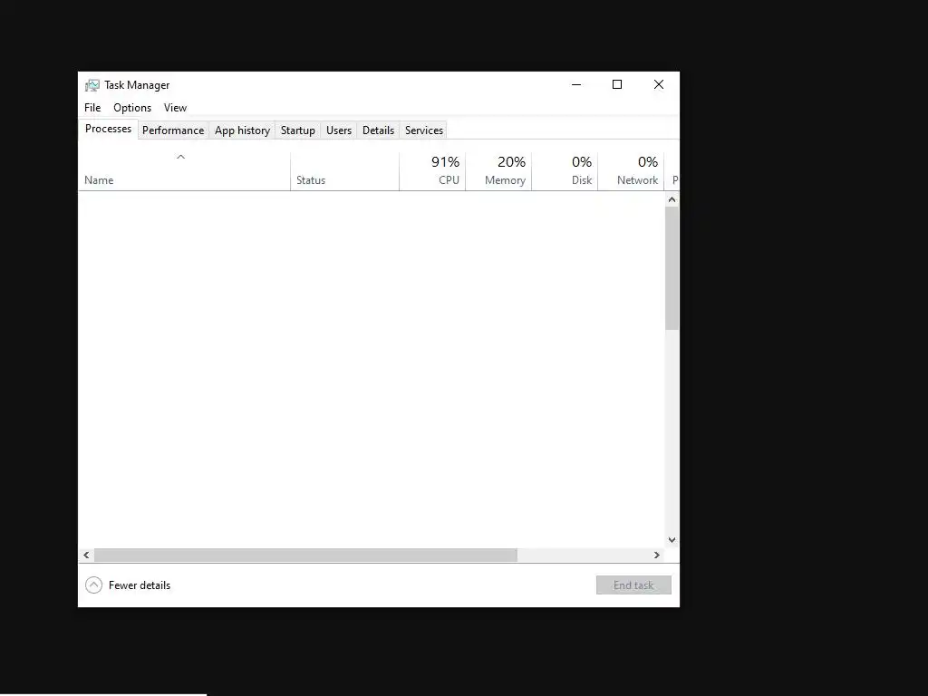The image size is (928, 696).
Task: Sort by Memory usage column
Action: coord(499,171)
